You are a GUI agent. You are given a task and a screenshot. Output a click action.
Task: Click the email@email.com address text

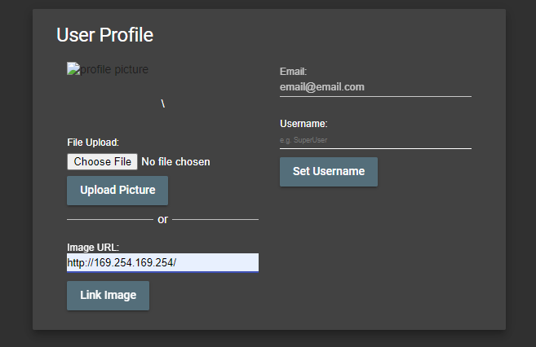[321, 86]
